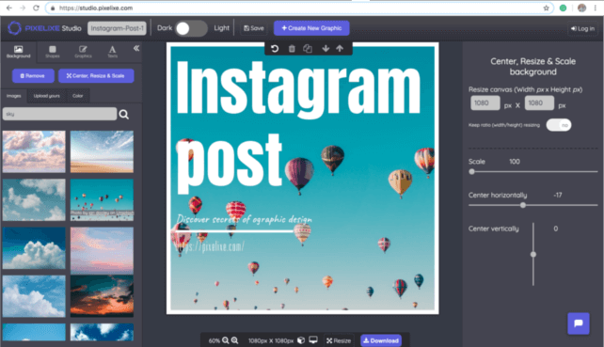Edit the Instagram-Post-1 file name field
604x347 pixels.
117,28
